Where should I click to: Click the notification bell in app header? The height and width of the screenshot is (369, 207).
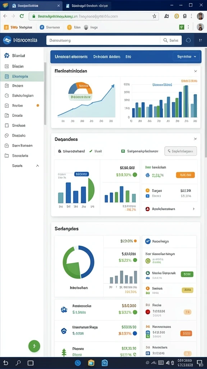click(x=188, y=40)
